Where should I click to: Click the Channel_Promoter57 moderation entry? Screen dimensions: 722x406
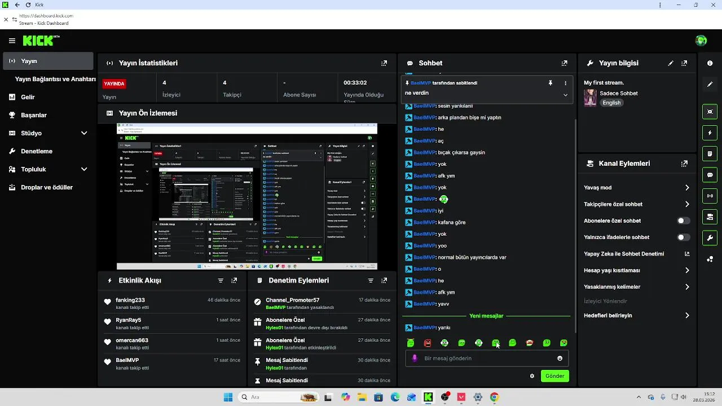pyautogui.click(x=322, y=303)
